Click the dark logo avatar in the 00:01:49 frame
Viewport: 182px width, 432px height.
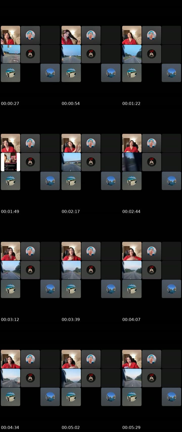tap(30, 162)
